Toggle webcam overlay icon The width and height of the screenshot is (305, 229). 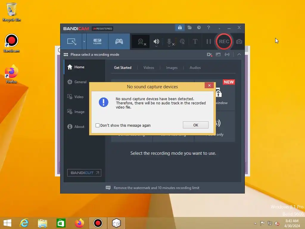(x=141, y=41)
